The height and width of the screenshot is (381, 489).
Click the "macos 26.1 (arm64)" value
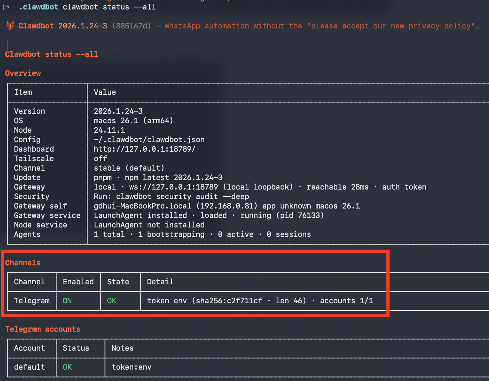(133, 121)
